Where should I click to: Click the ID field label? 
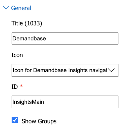(15, 87)
